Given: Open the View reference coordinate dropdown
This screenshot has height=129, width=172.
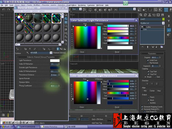Looking at the screenshot, I should (x=80, y=9).
